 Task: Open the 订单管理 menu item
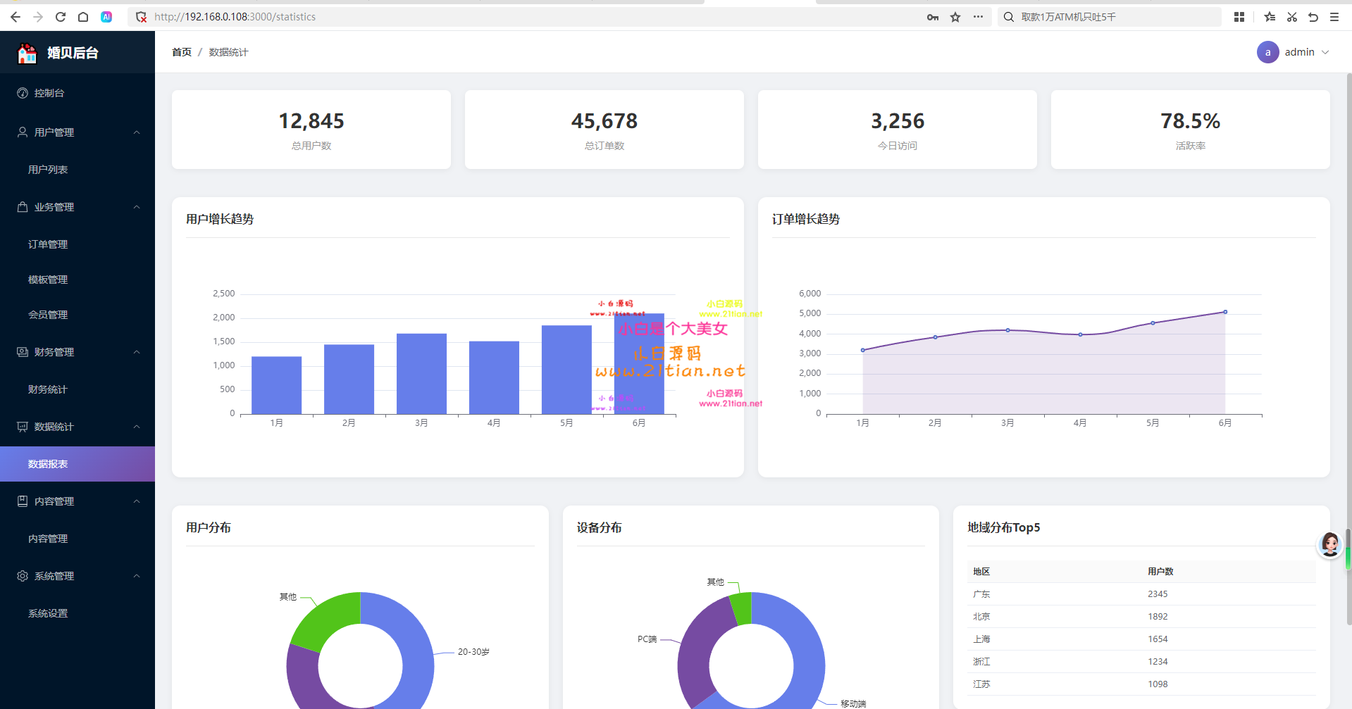(77, 244)
